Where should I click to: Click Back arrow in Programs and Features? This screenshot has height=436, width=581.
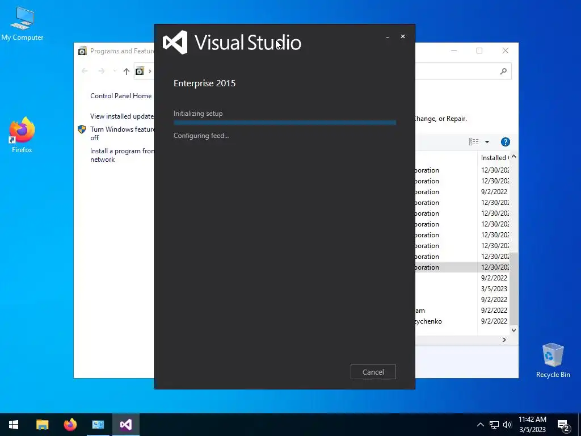85,71
